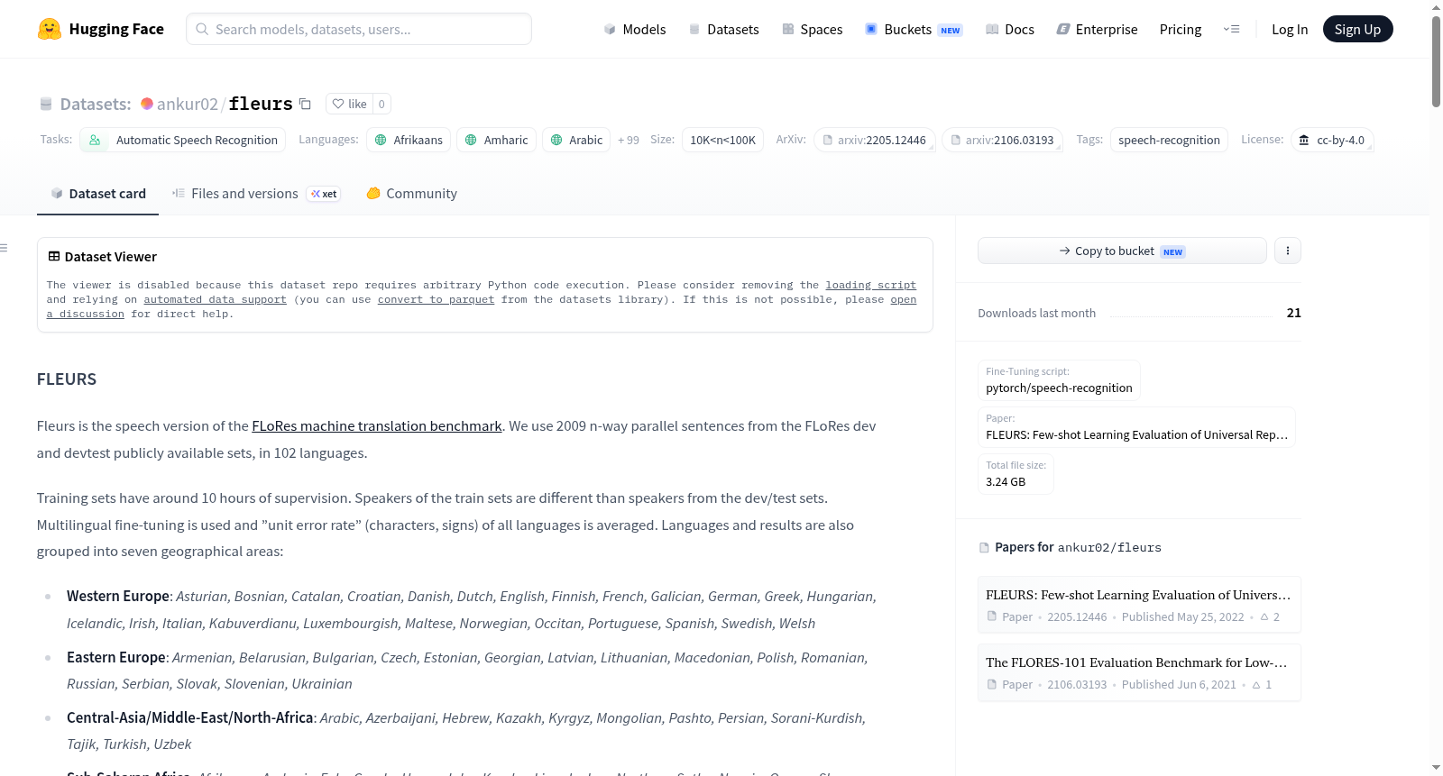Open the Models page
Viewport: 1443px width, 776px height.
(x=635, y=29)
